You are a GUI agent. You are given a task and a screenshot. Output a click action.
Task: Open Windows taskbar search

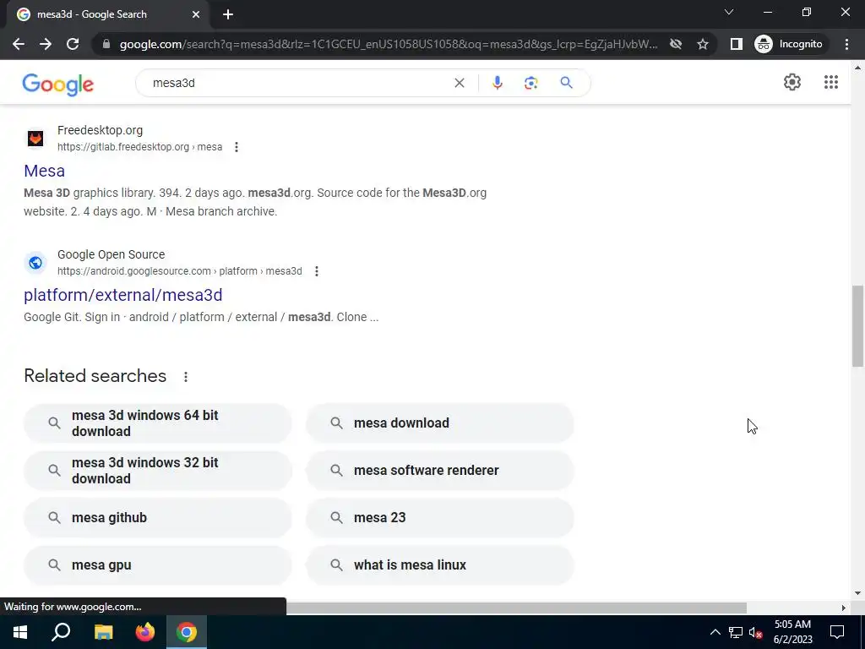[61, 632]
